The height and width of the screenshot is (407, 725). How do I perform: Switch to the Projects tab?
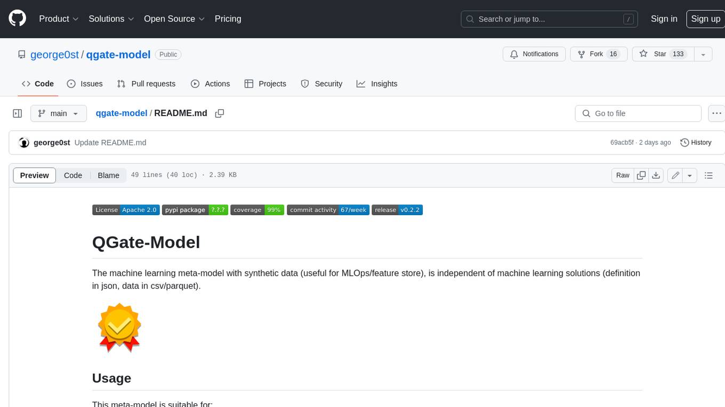[265, 84]
